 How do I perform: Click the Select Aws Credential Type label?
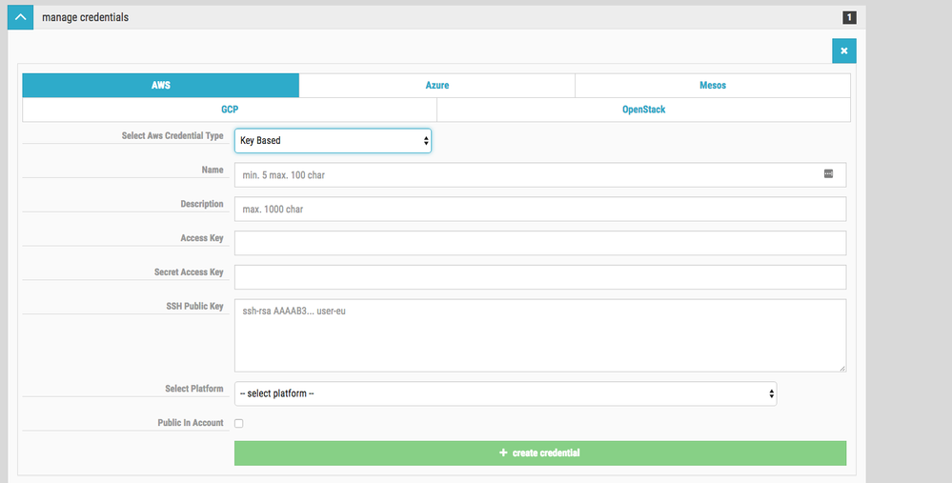(x=172, y=136)
